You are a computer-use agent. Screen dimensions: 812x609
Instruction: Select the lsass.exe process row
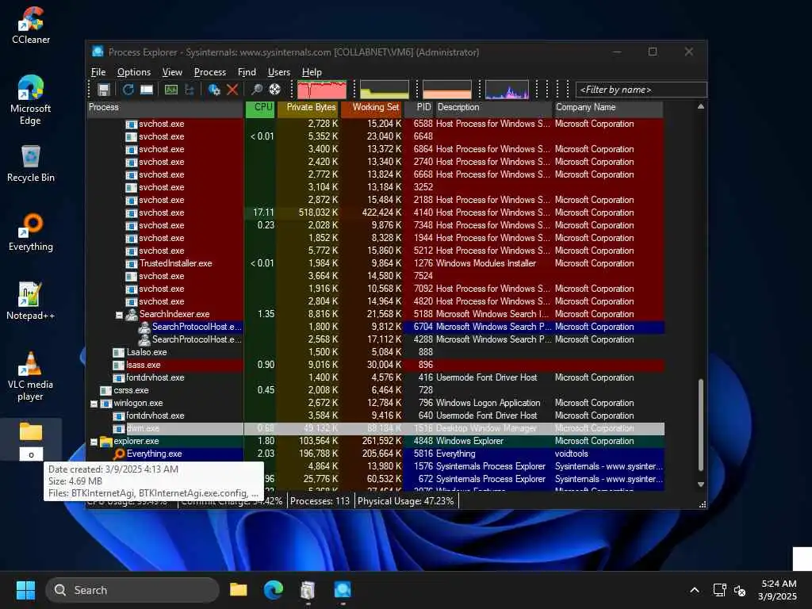375,365
